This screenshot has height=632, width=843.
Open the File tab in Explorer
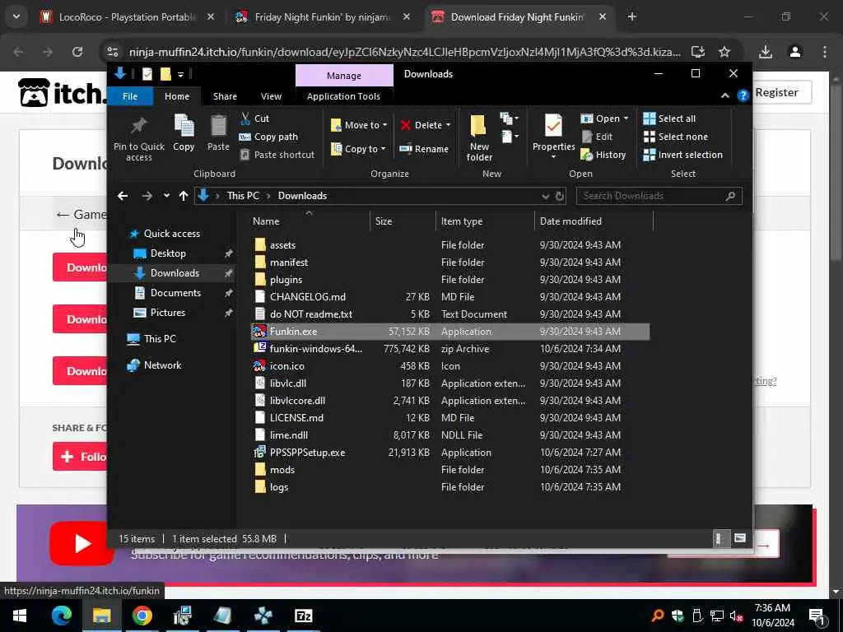[130, 96]
